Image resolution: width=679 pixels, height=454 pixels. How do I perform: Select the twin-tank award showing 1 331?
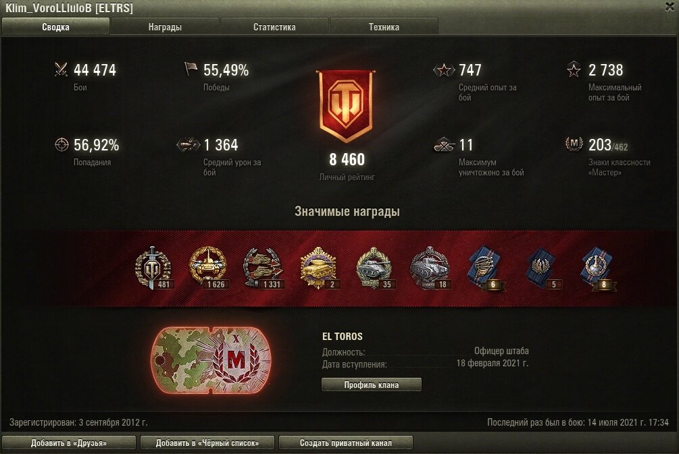point(263,268)
